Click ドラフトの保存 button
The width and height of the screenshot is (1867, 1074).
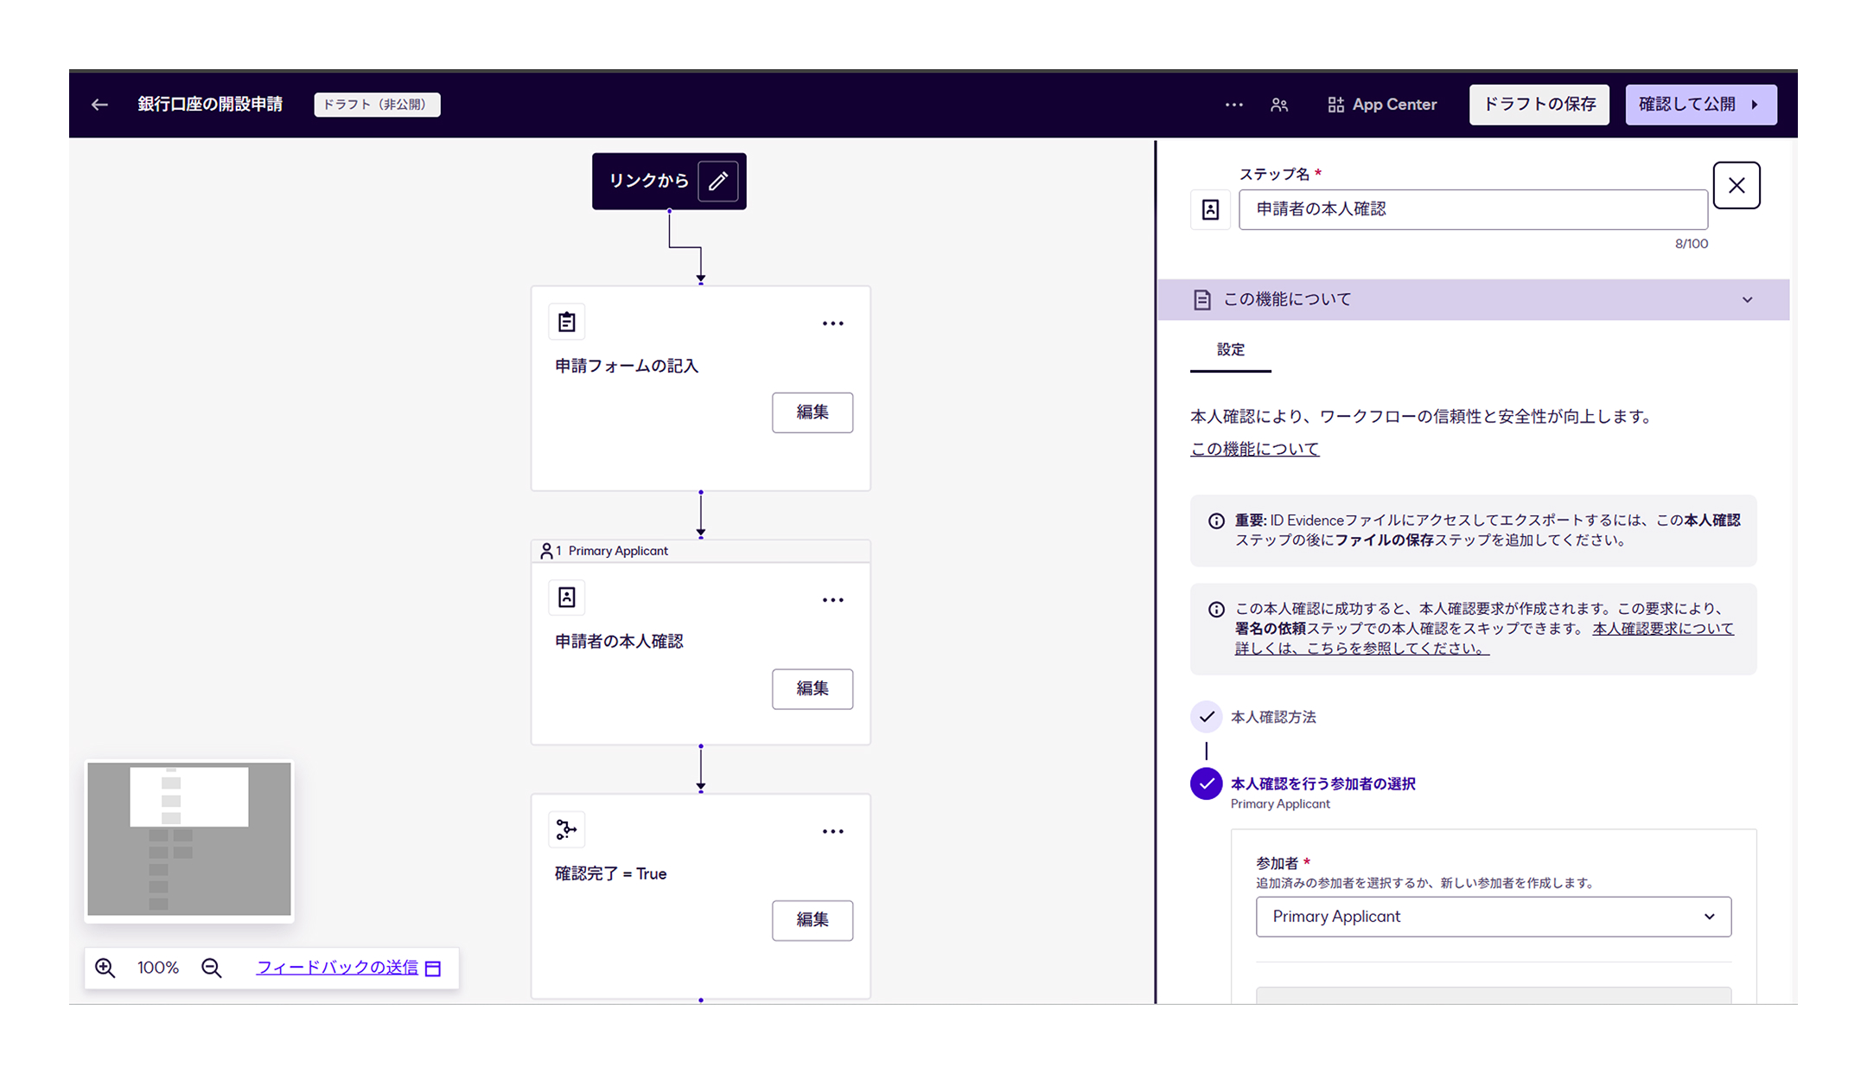[1539, 105]
